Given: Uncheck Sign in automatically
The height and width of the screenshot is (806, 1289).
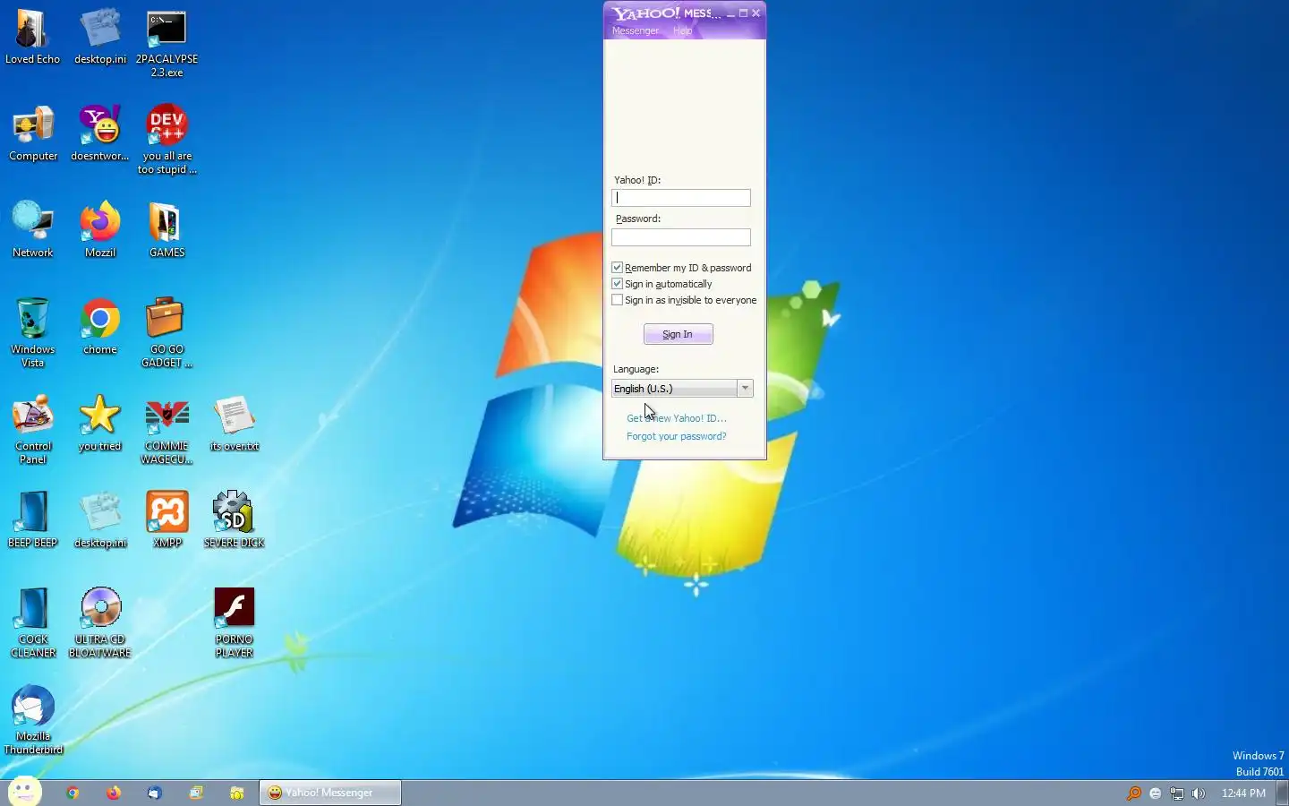Looking at the screenshot, I should pyautogui.click(x=617, y=284).
